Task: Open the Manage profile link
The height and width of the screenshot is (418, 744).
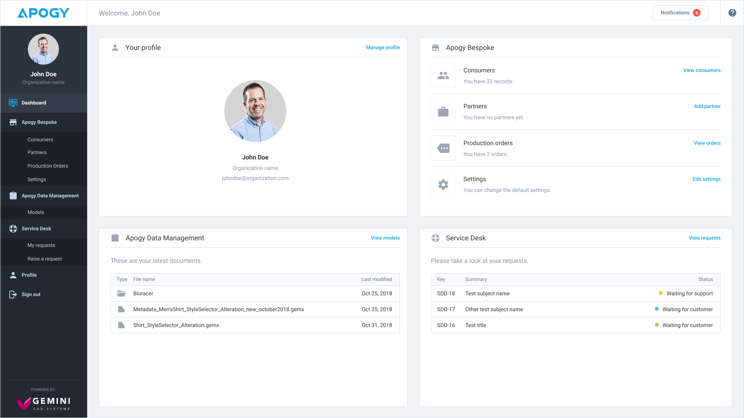Action: [x=382, y=47]
